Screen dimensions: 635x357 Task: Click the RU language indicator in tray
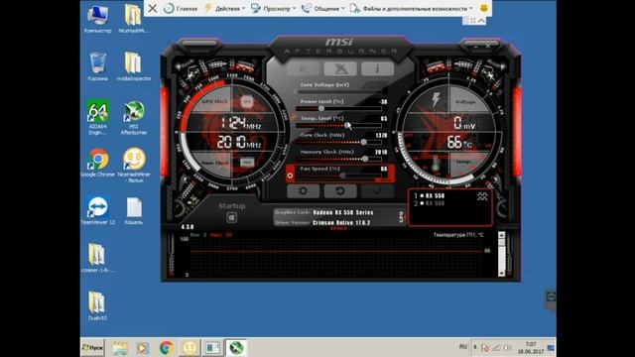[463, 347]
